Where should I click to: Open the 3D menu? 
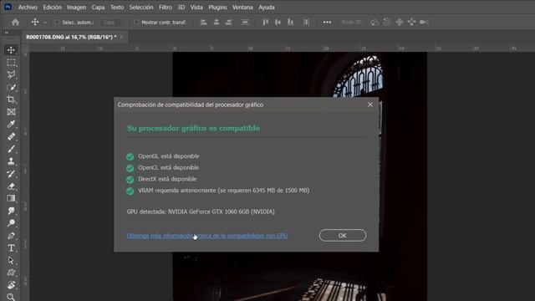tap(181, 8)
